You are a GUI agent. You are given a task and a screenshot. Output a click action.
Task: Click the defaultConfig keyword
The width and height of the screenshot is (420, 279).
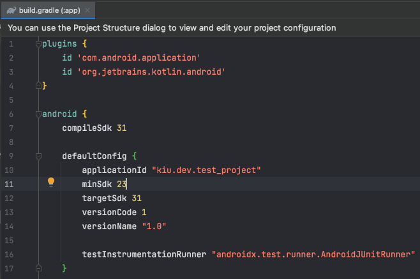pos(94,156)
